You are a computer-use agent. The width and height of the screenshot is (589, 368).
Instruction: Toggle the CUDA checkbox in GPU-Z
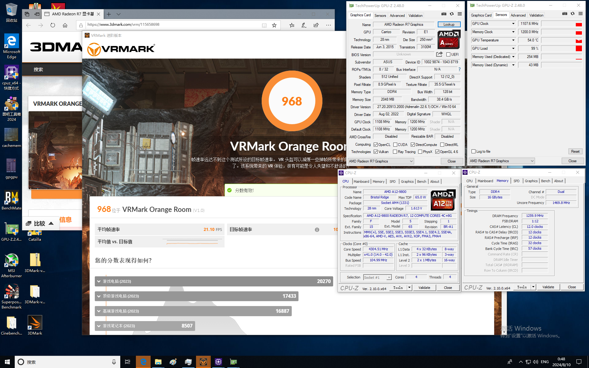tap(395, 145)
